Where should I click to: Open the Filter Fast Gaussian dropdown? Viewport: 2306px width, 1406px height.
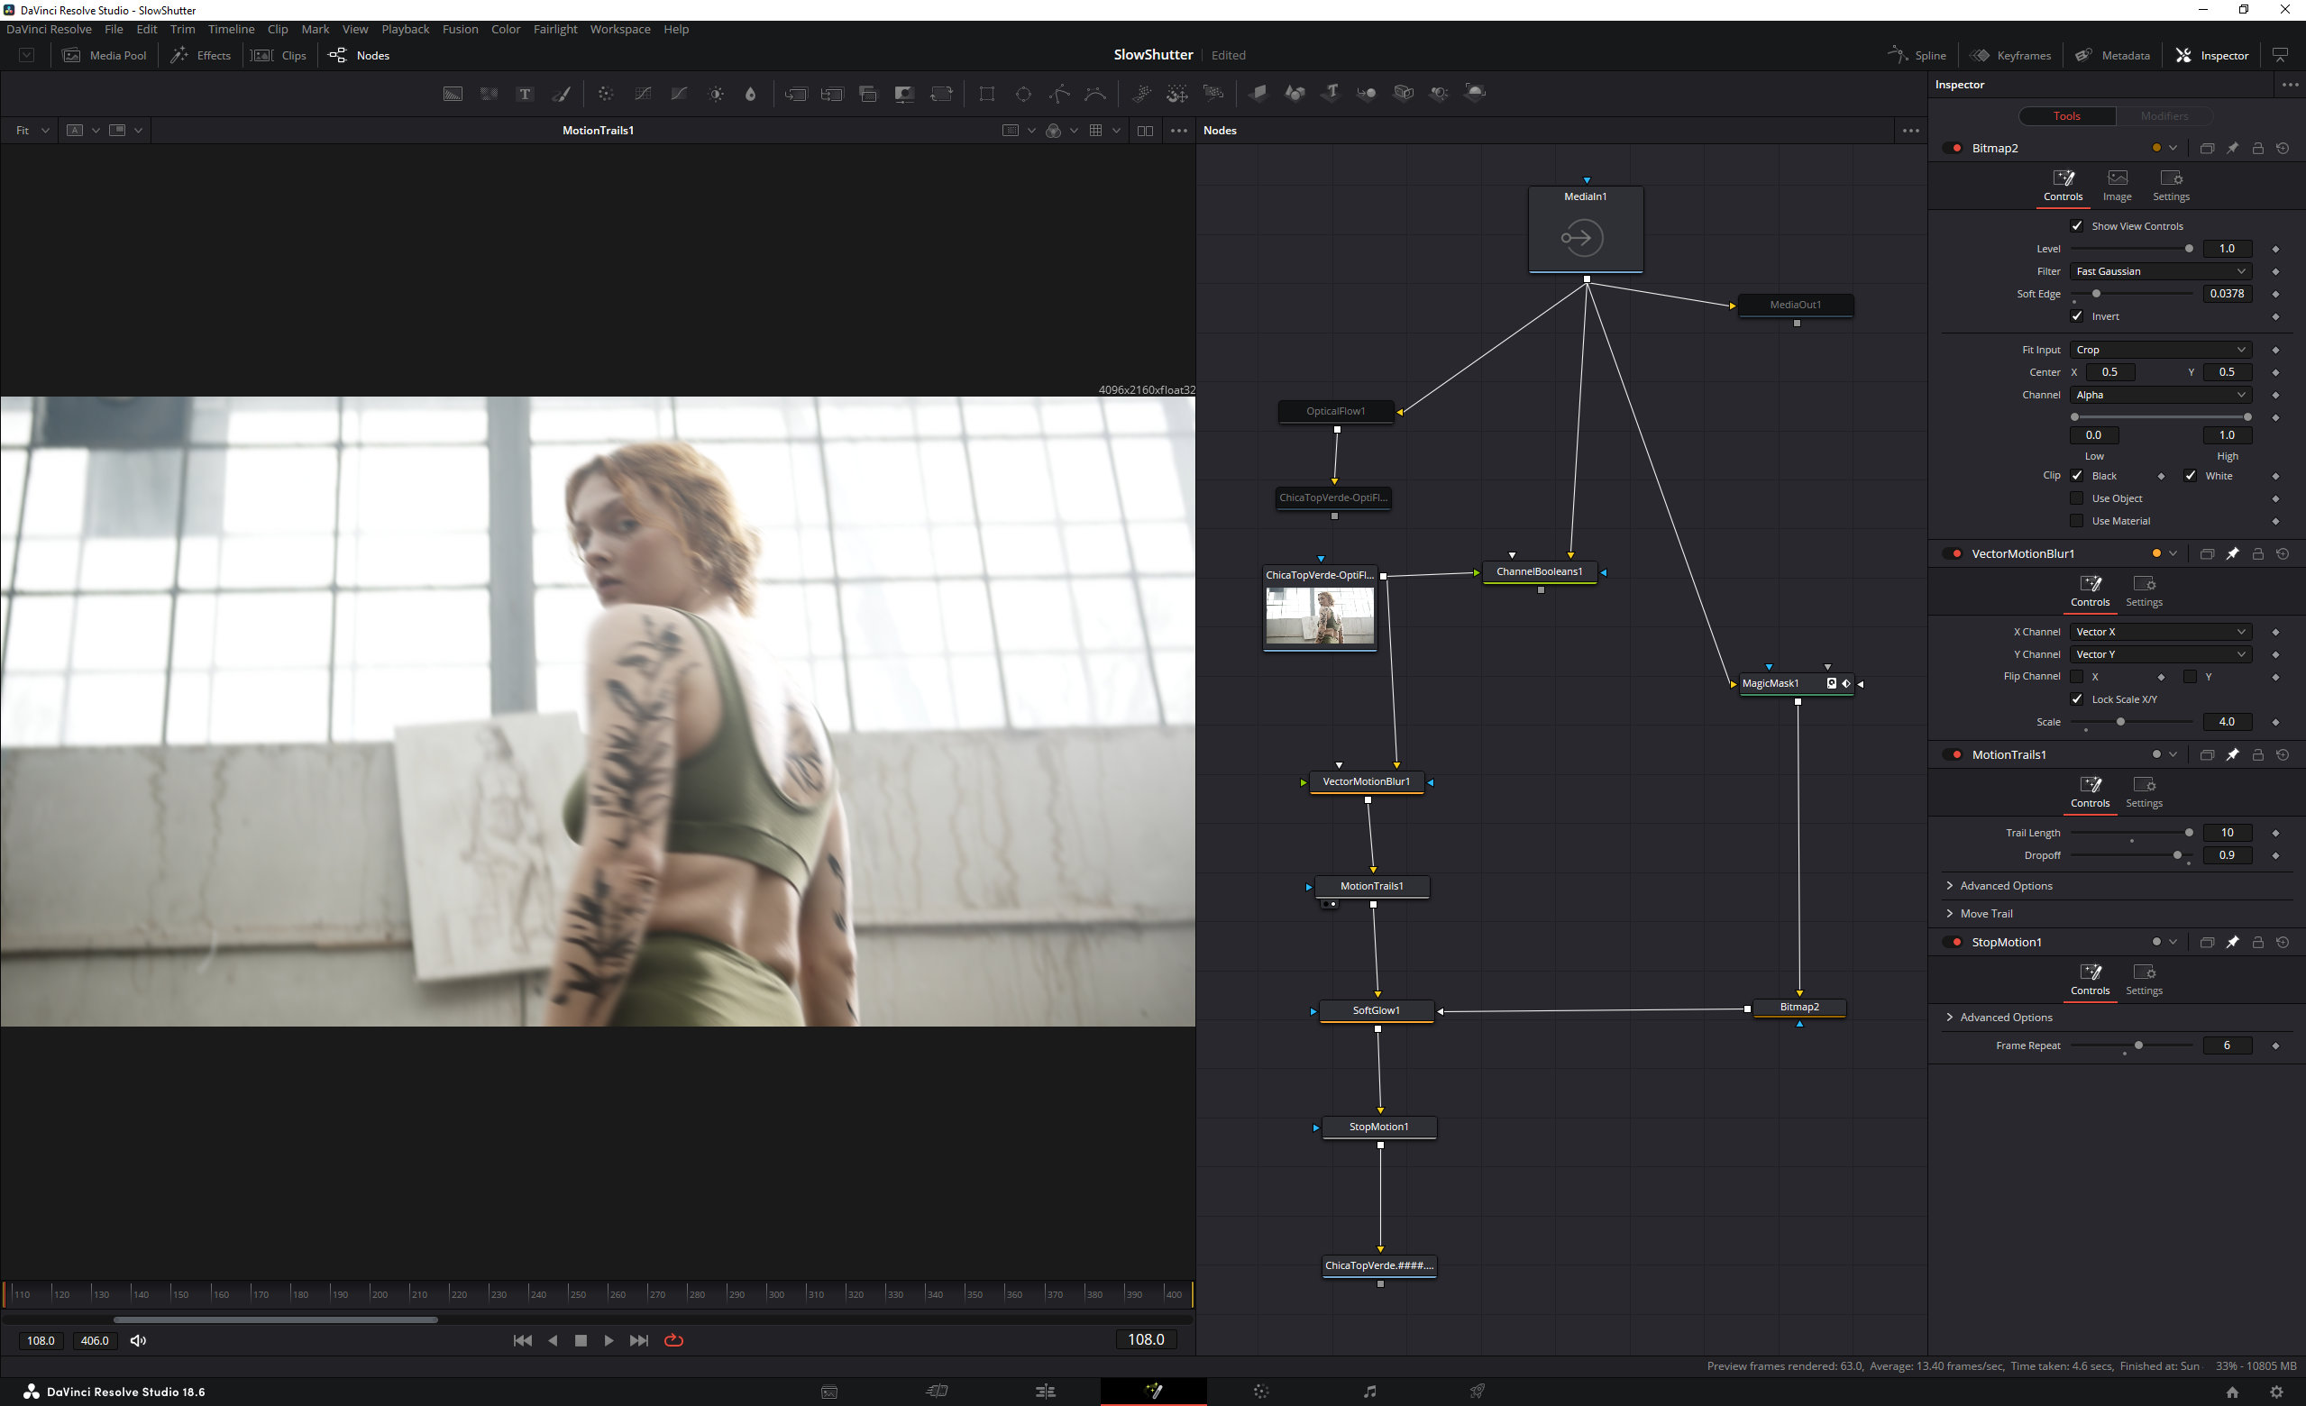2159,271
